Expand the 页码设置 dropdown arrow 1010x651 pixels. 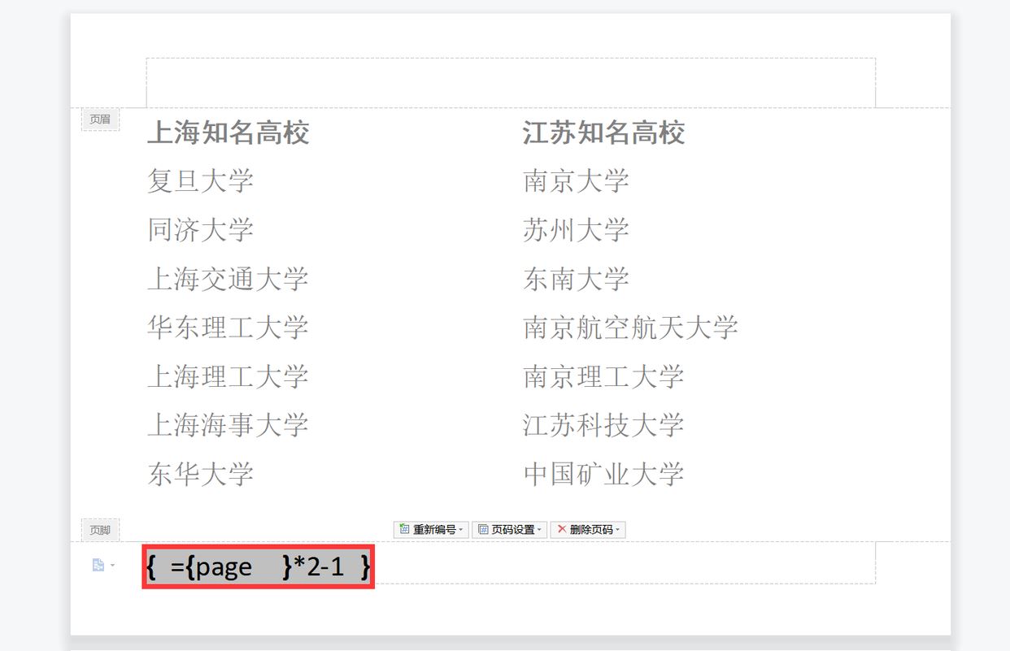540,530
